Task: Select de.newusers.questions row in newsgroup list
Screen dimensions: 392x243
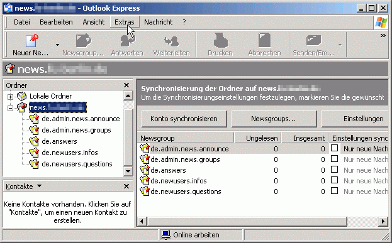Action: 264,192
